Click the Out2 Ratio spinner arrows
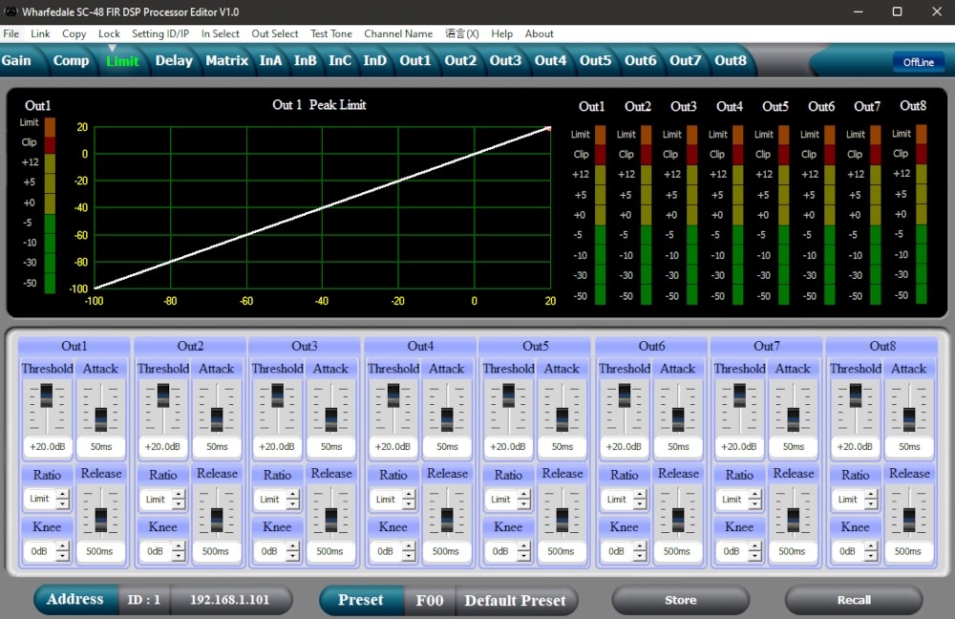955x619 pixels. tap(179, 500)
